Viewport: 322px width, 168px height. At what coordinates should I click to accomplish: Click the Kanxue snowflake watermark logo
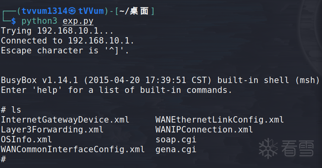coord(268,148)
